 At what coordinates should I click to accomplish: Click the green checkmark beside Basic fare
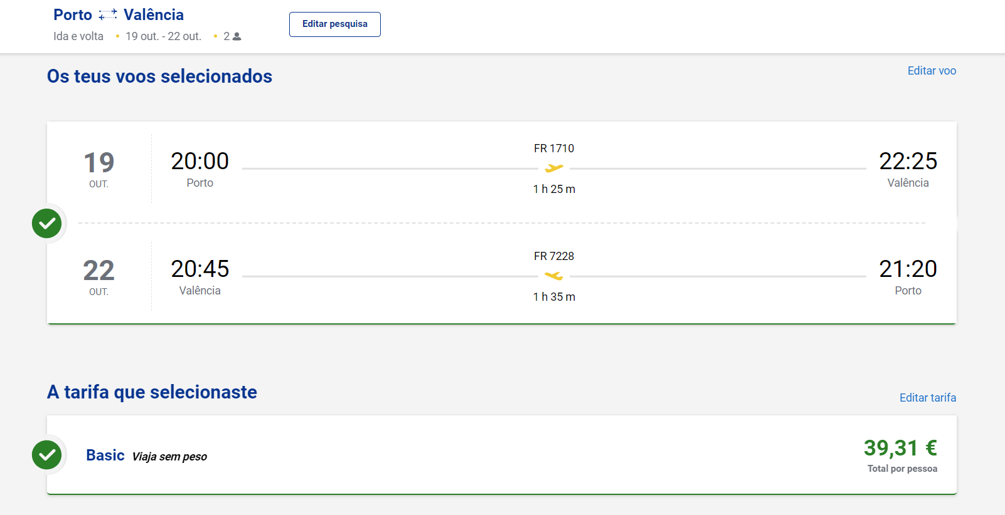tap(47, 455)
